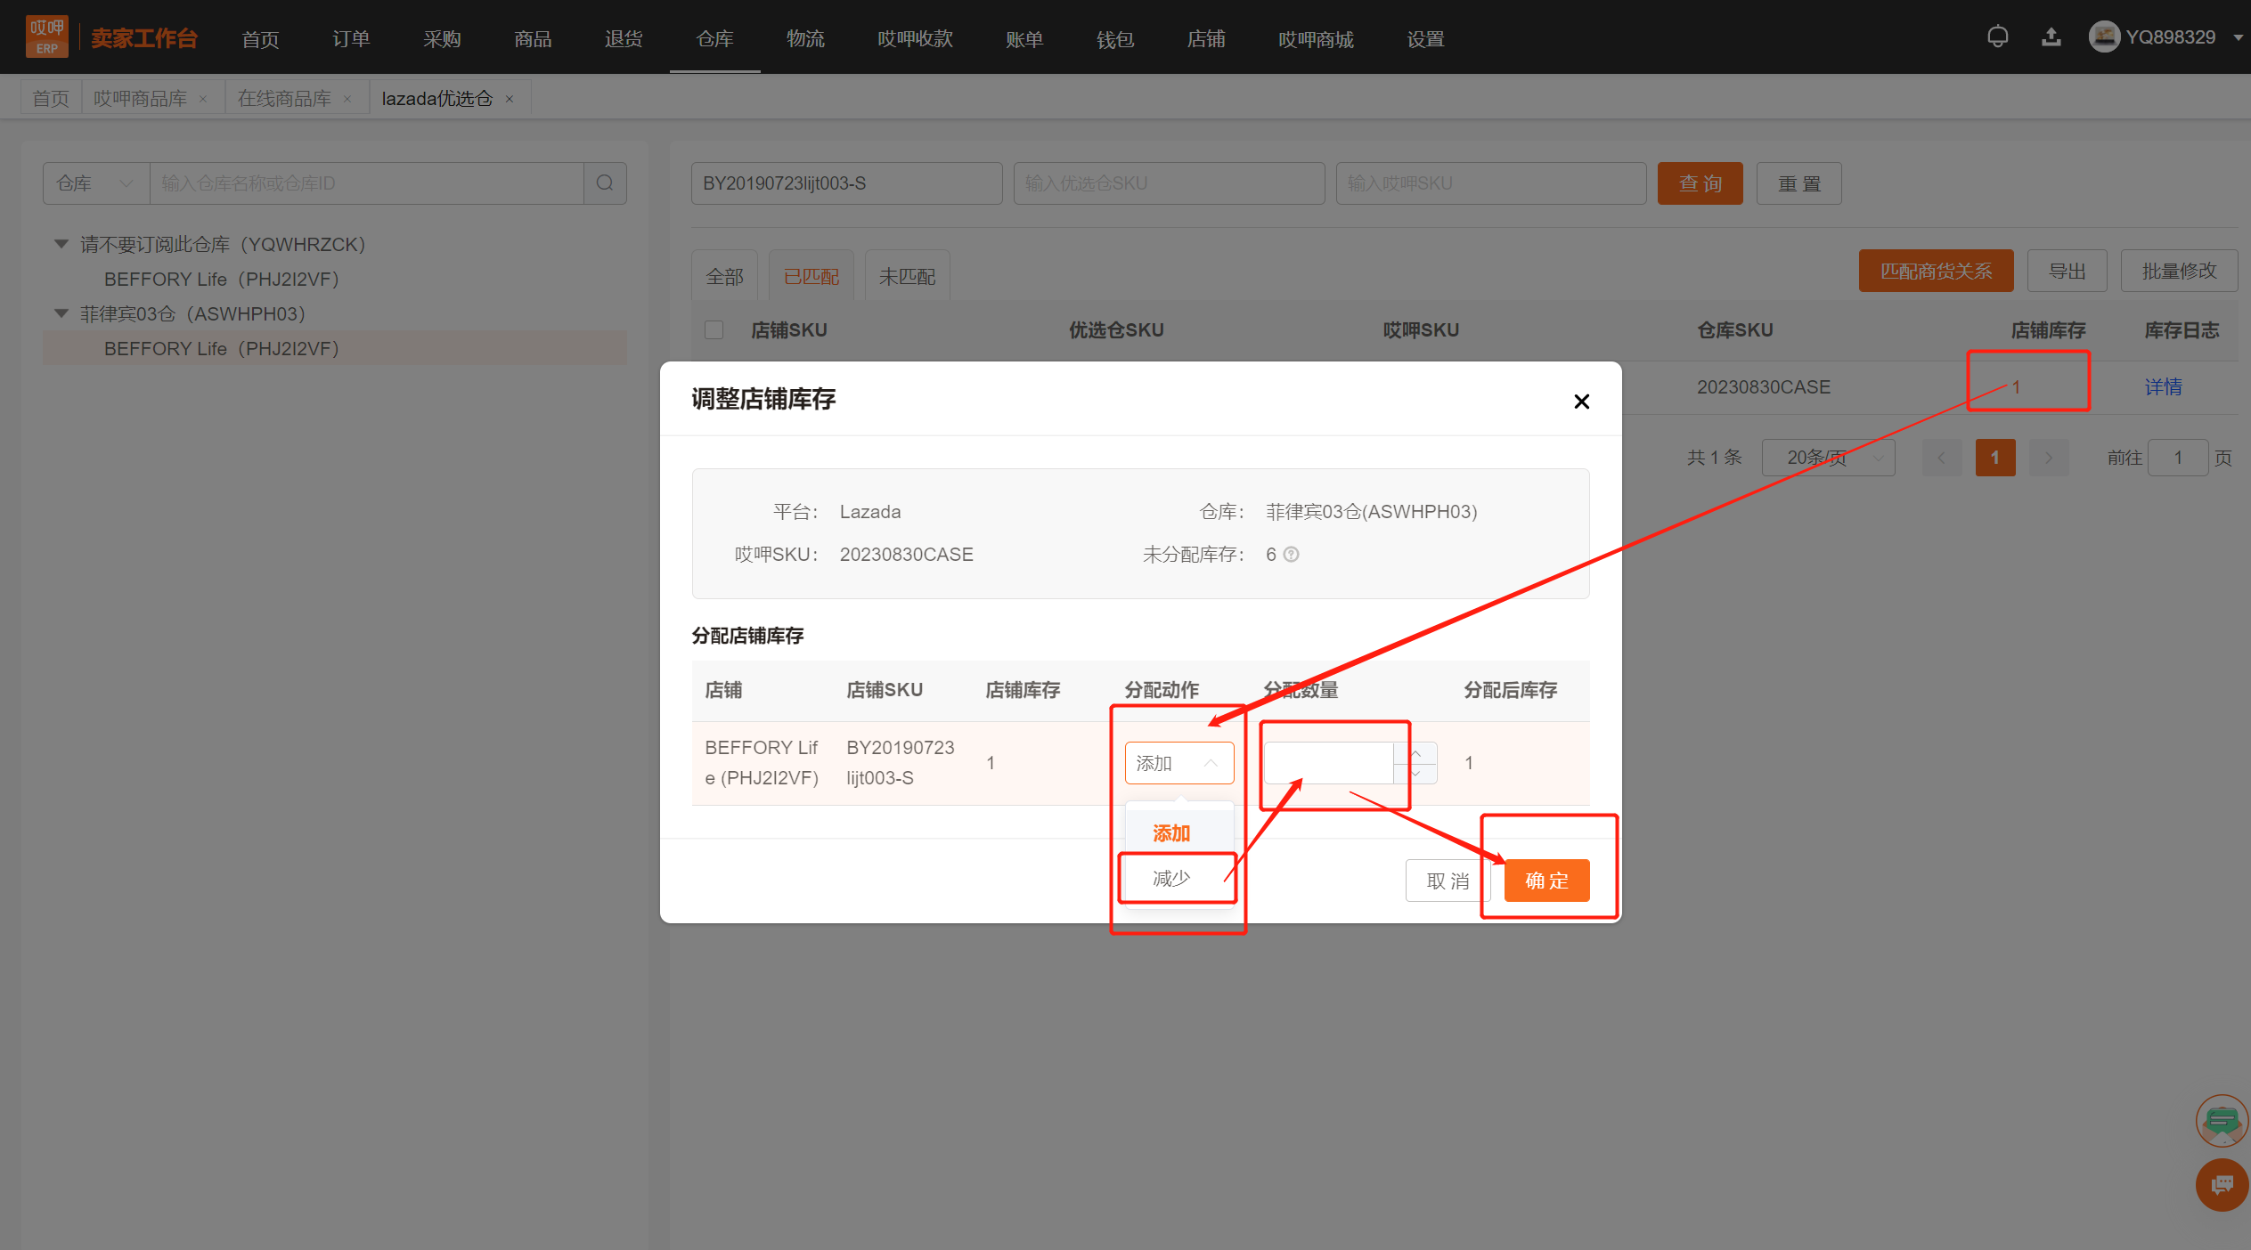Click the upload icon in header
The image size is (2251, 1250).
tap(2051, 37)
